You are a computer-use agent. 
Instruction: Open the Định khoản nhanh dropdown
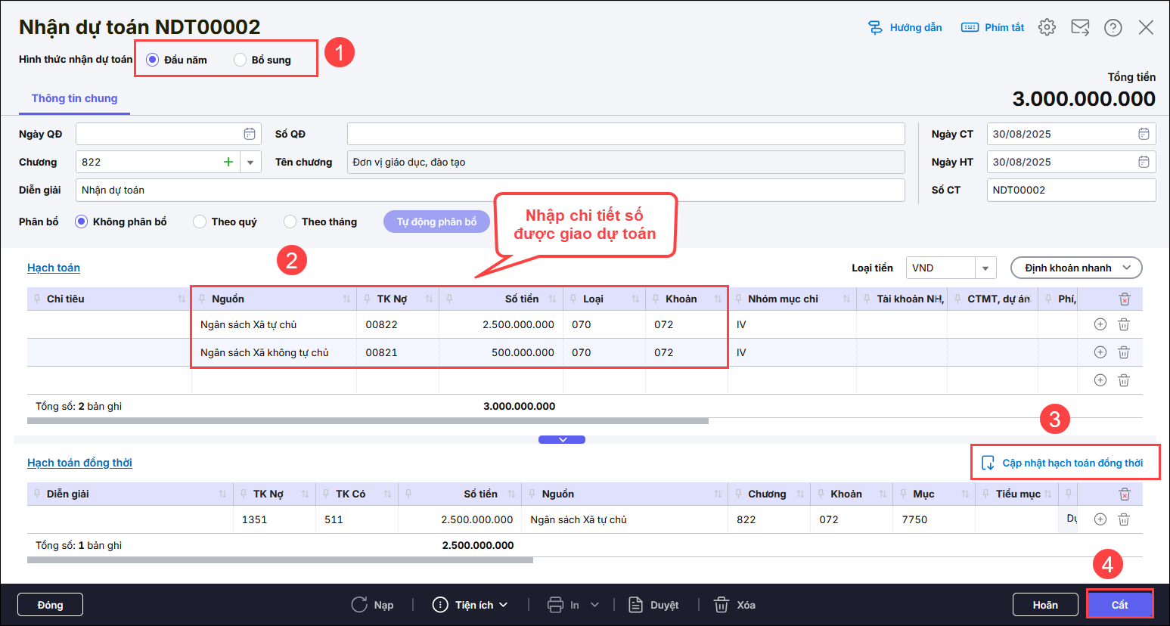[1075, 268]
